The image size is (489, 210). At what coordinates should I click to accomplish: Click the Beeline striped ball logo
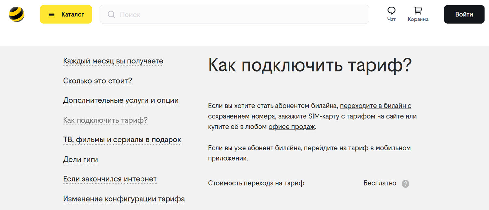point(17,14)
